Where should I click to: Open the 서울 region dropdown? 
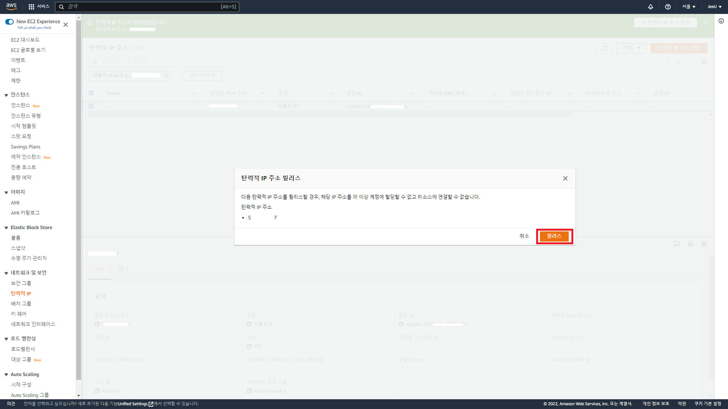point(689,7)
